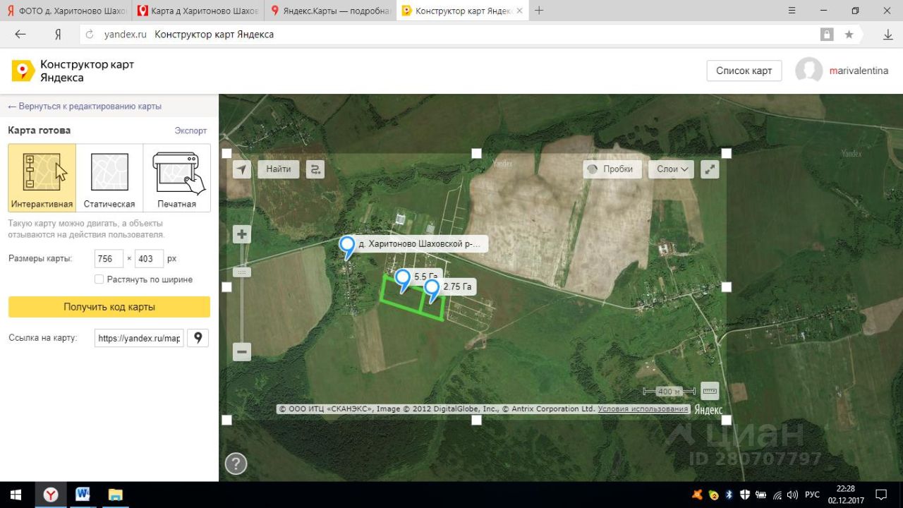The height and width of the screenshot is (508, 903).
Task: Open 'Условия использования' link on map
Action: (x=643, y=409)
